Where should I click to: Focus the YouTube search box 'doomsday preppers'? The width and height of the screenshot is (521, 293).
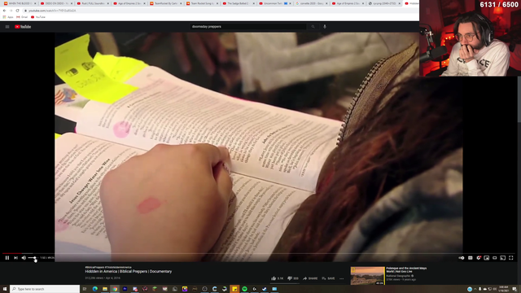(x=247, y=27)
